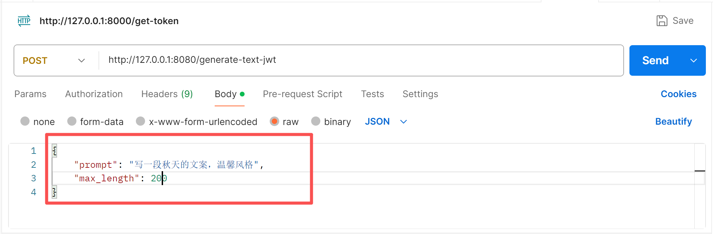Select the none body radio option
The image size is (713, 234).
coord(25,121)
